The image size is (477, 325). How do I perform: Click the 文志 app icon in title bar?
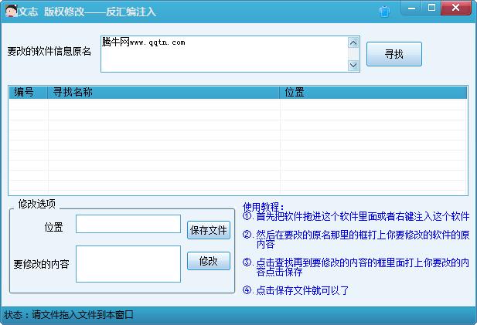pos(11,11)
